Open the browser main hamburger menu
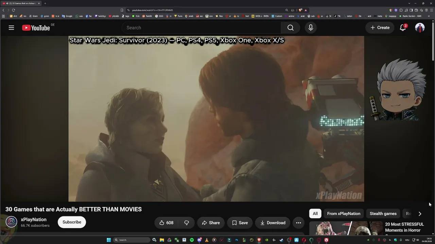Screen dimensions: 435x244 431,10
